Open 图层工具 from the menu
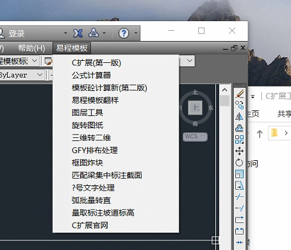The width and height of the screenshot is (291, 250). (115, 113)
